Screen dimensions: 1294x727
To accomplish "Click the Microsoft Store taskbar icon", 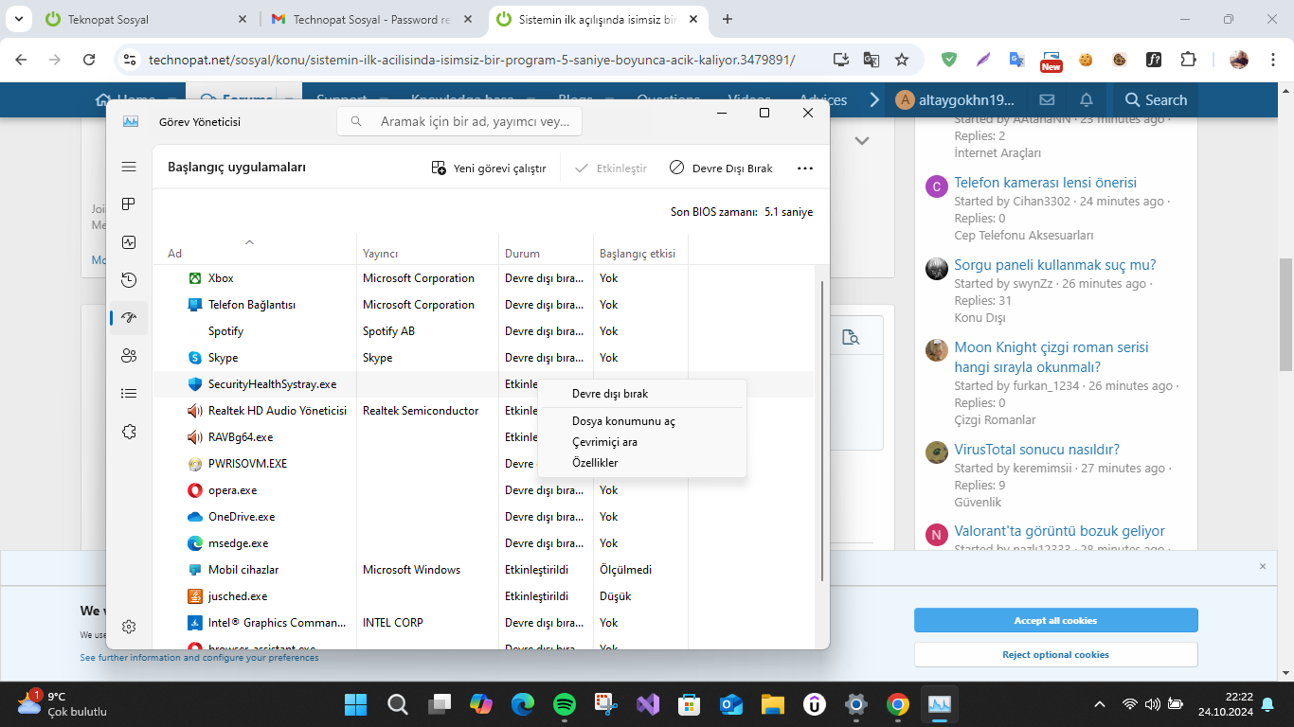I will pos(690,704).
